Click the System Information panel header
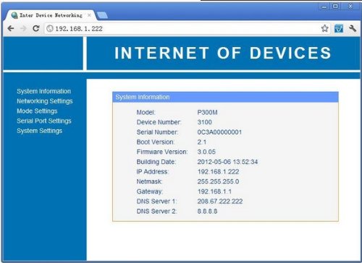The width and height of the screenshot is (362, 263). [225, 97]
